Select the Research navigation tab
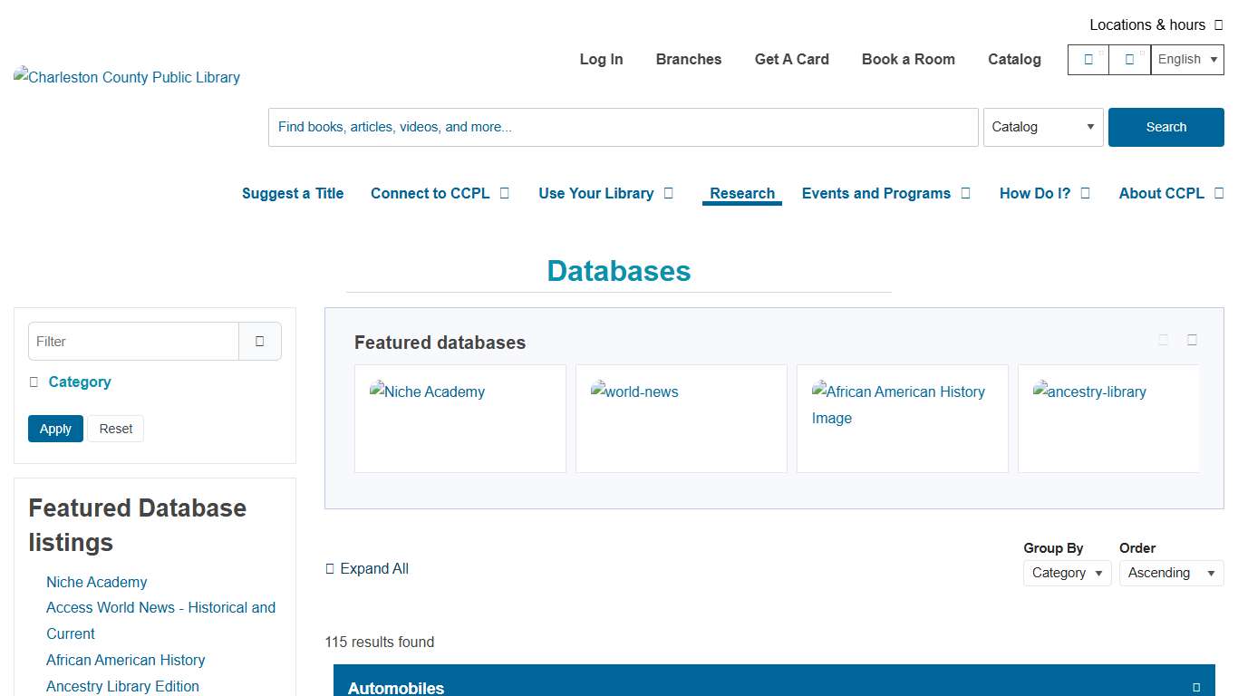 [x=742, y=193]
